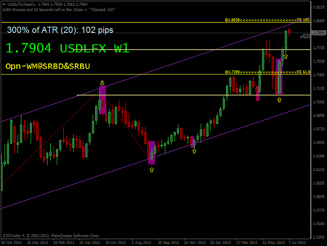
Task: Click the yellow up arrow below the 1.7140 line
Action: (x=279, y=100)
